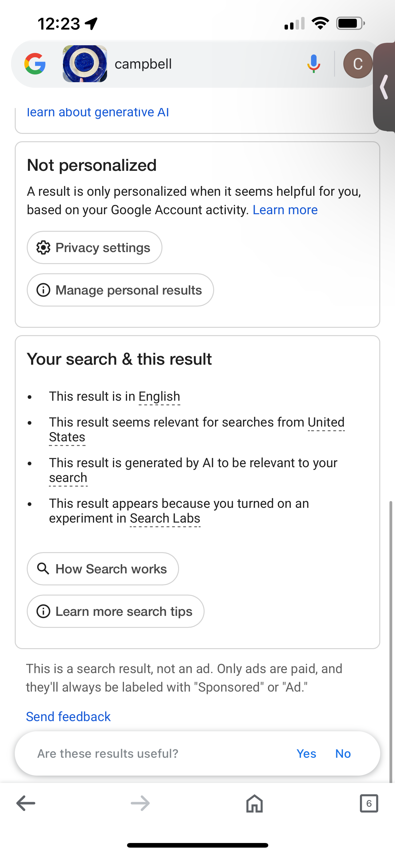The width and height of the screenshot is (395, 855).
Task: Tap the microphone voice search icon
Action: [x=313, y=64]
